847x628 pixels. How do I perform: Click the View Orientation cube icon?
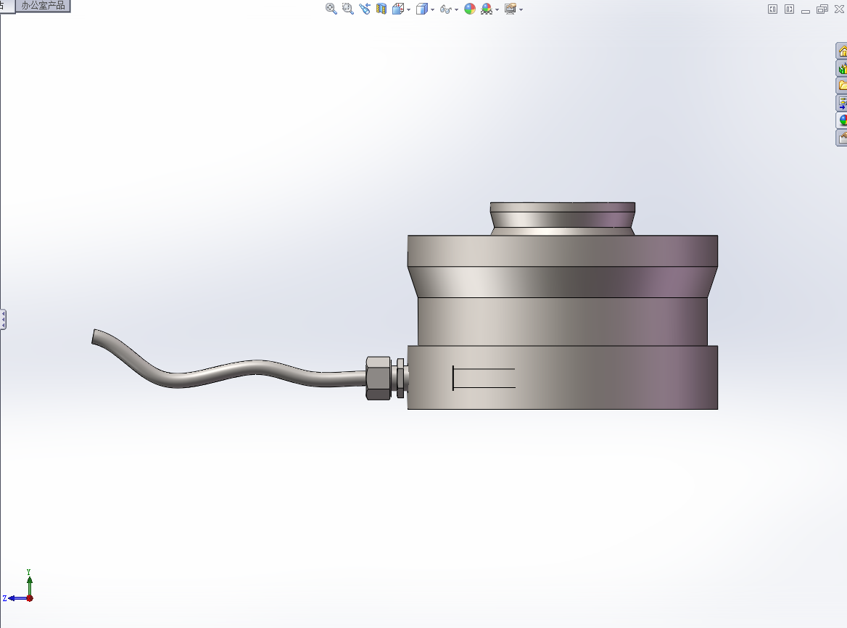(x=398, y=9)
